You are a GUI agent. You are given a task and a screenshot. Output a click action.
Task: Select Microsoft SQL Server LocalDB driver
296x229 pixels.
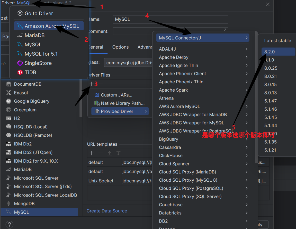[x=39, y=195]
